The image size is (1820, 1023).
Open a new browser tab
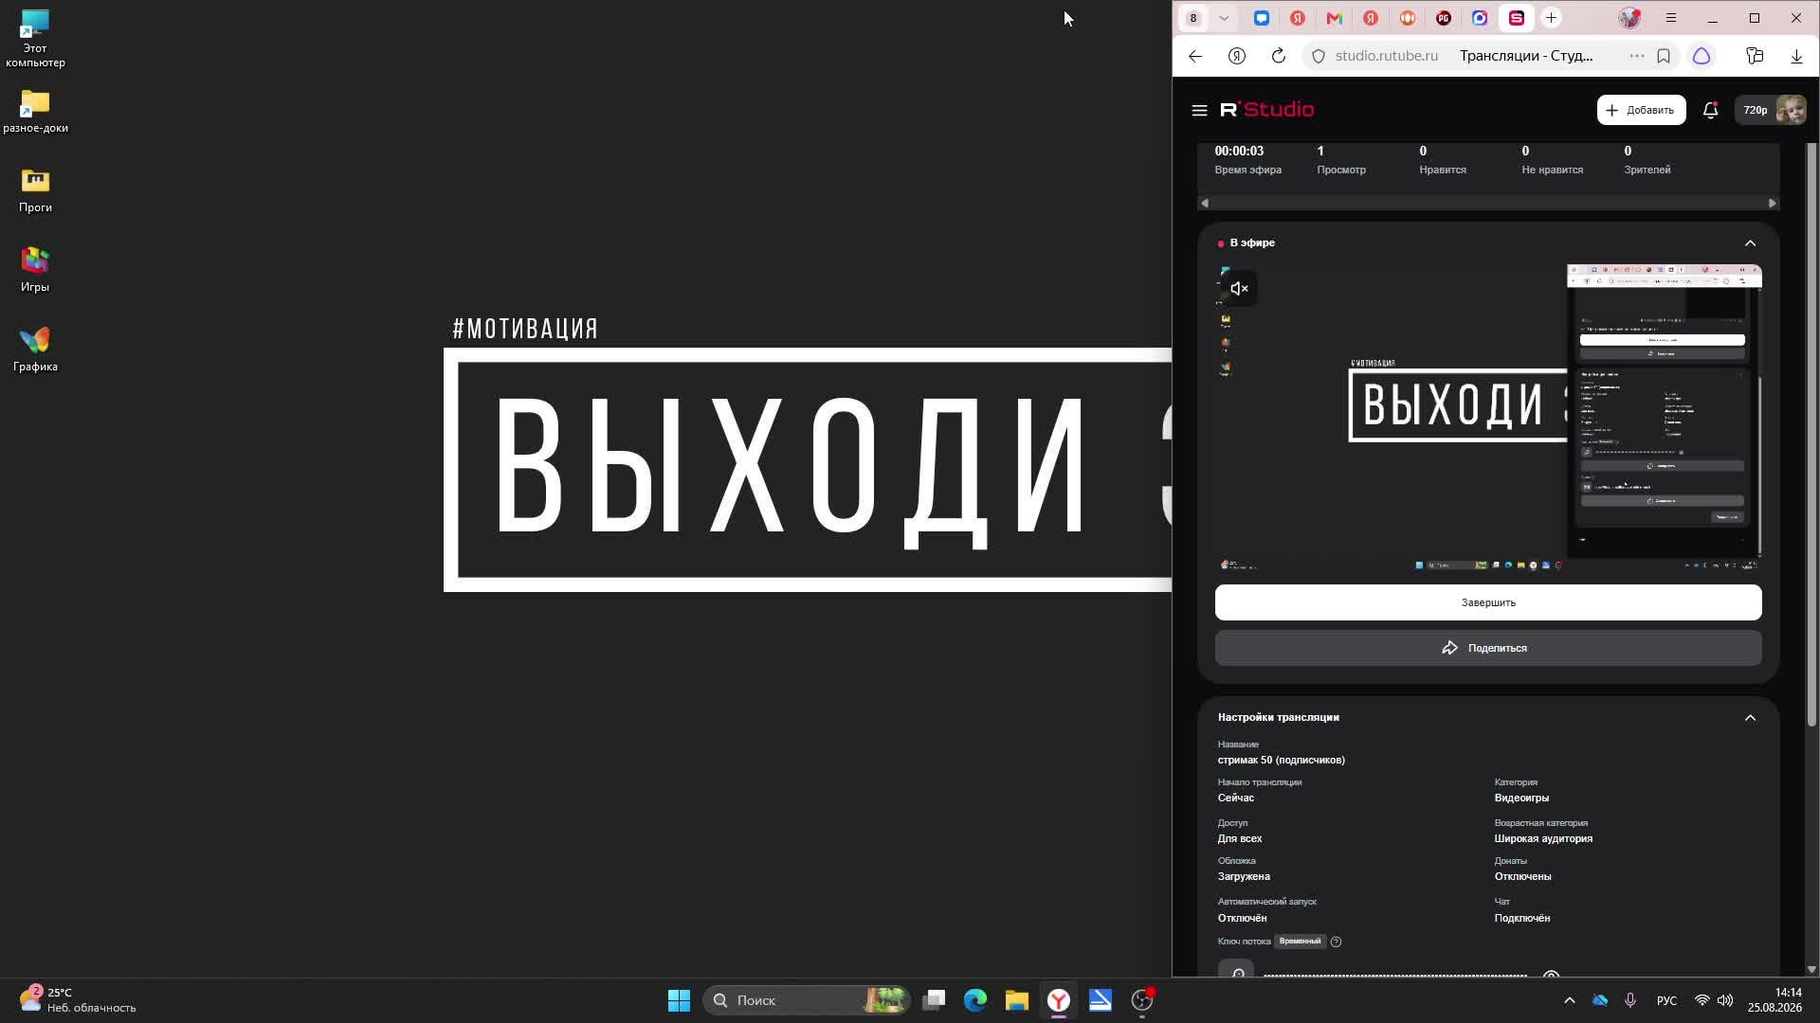[1552, 18]
